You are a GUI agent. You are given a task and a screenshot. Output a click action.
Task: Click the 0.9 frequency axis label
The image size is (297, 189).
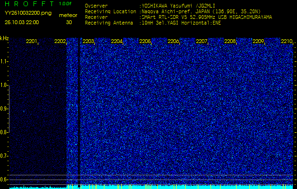point(4,109)
